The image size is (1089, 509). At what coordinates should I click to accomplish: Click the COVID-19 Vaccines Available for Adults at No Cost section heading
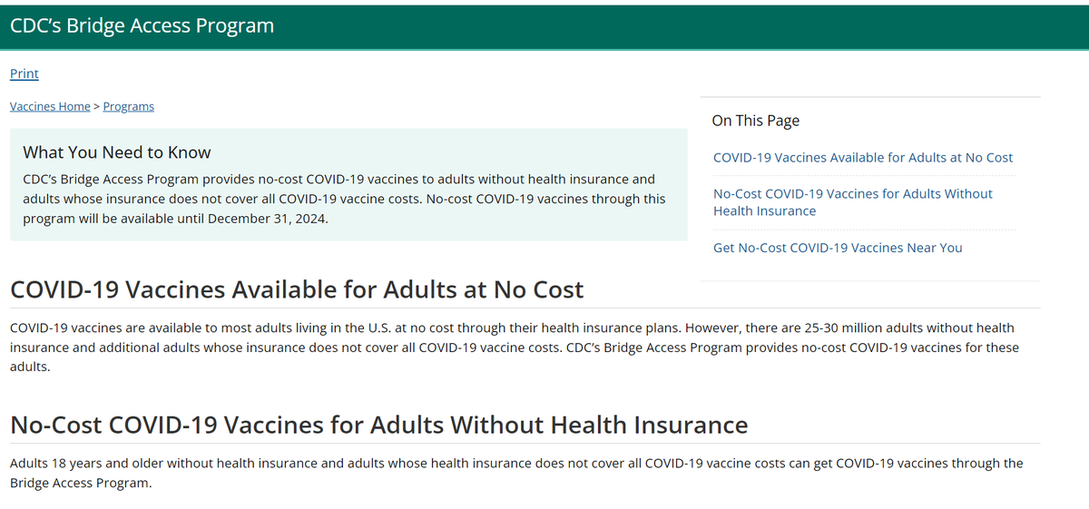pyautogui.click(x=297, y=289)
